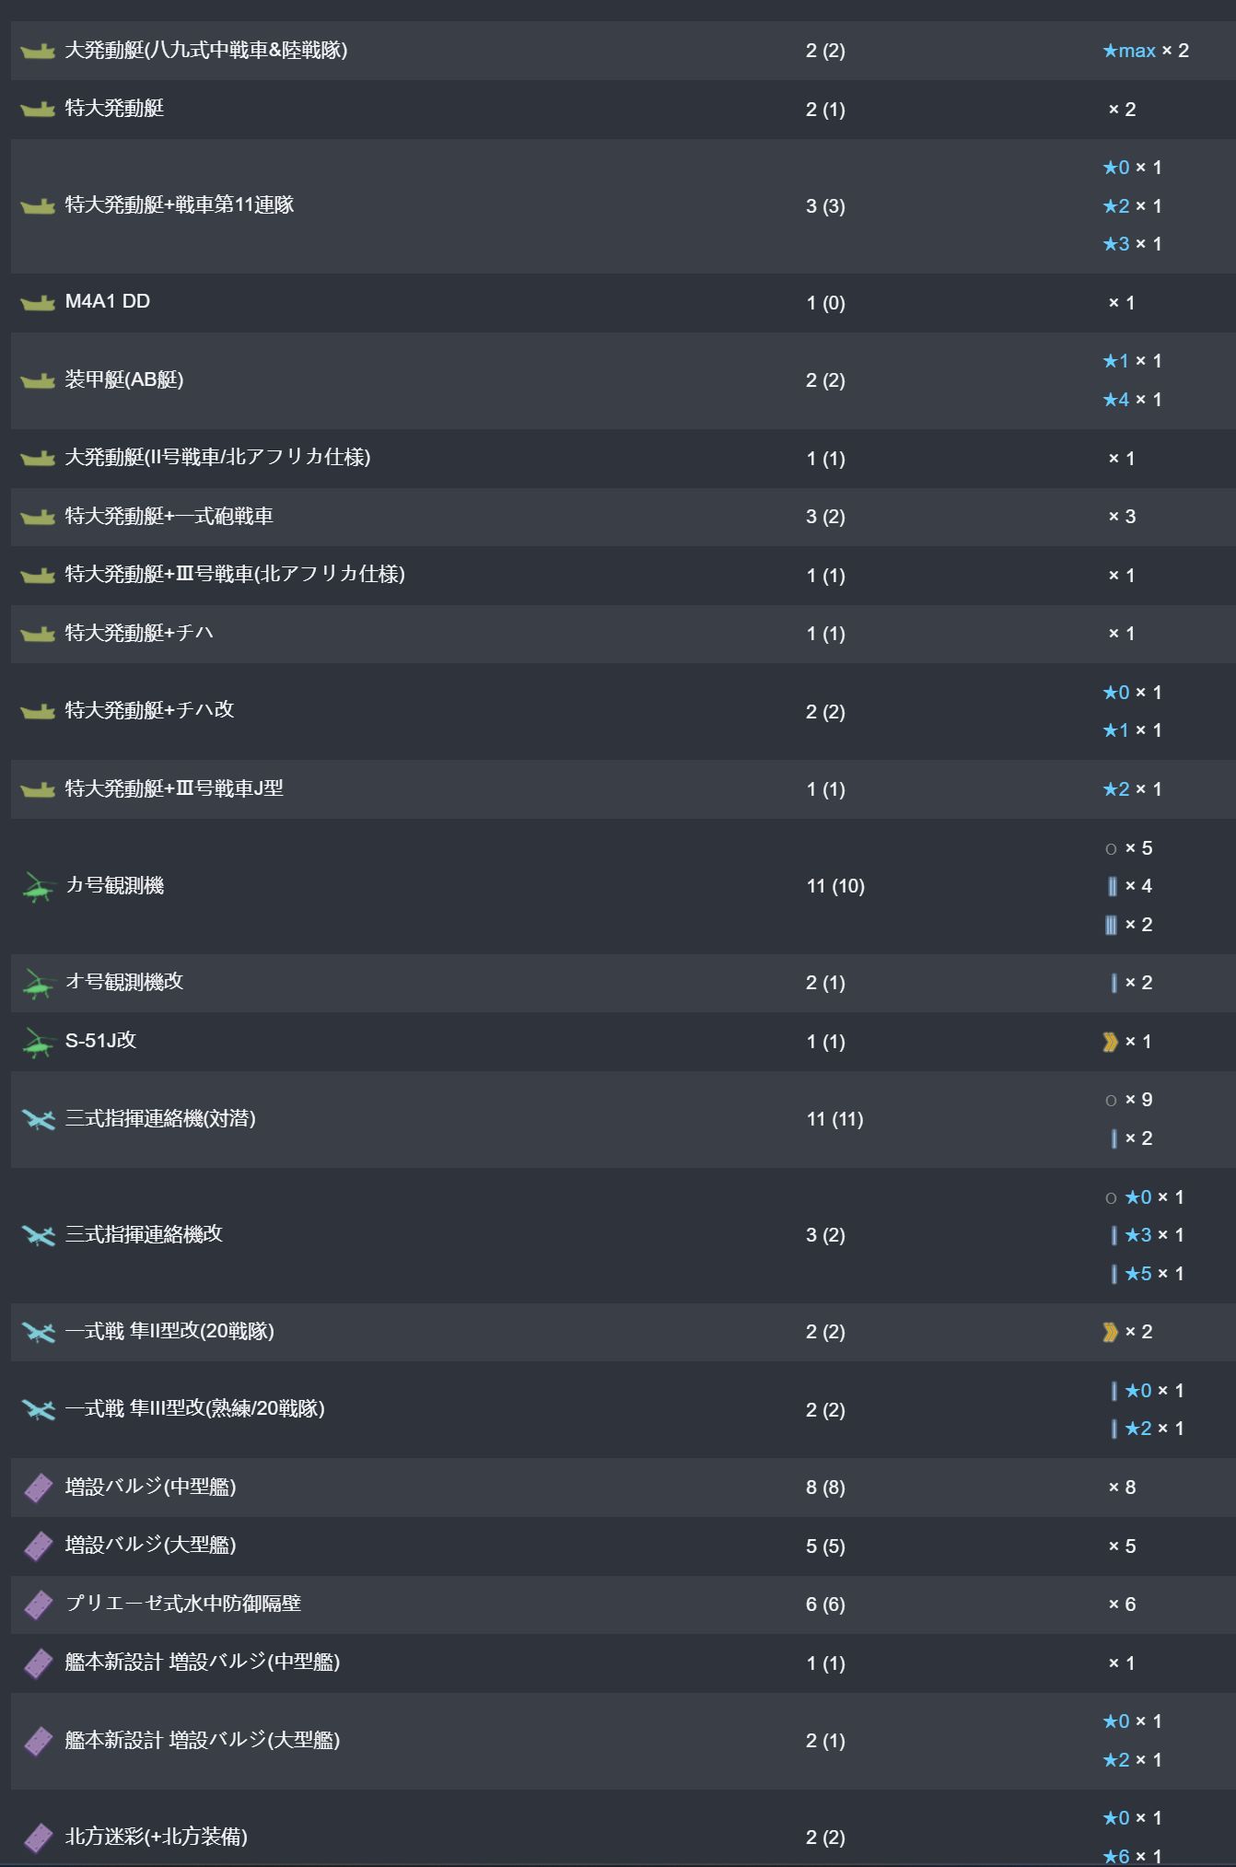
Task: Select the 特大発動艇+戦車第11連隊 row name
Action: pyautogui.click(x=179, y=204)
